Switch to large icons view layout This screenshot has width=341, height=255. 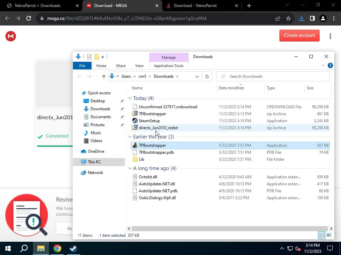click(x=329, y=235)
